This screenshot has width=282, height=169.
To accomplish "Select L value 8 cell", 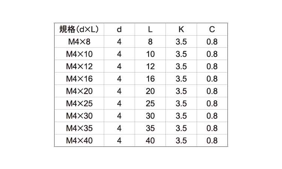I will click(x=150, y=42).
